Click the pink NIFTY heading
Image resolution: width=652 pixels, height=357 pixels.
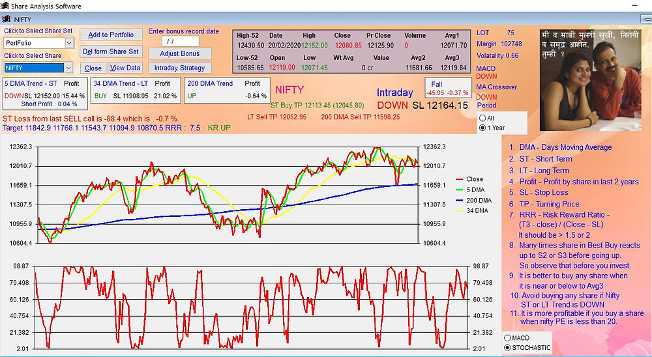pos(290,90)
